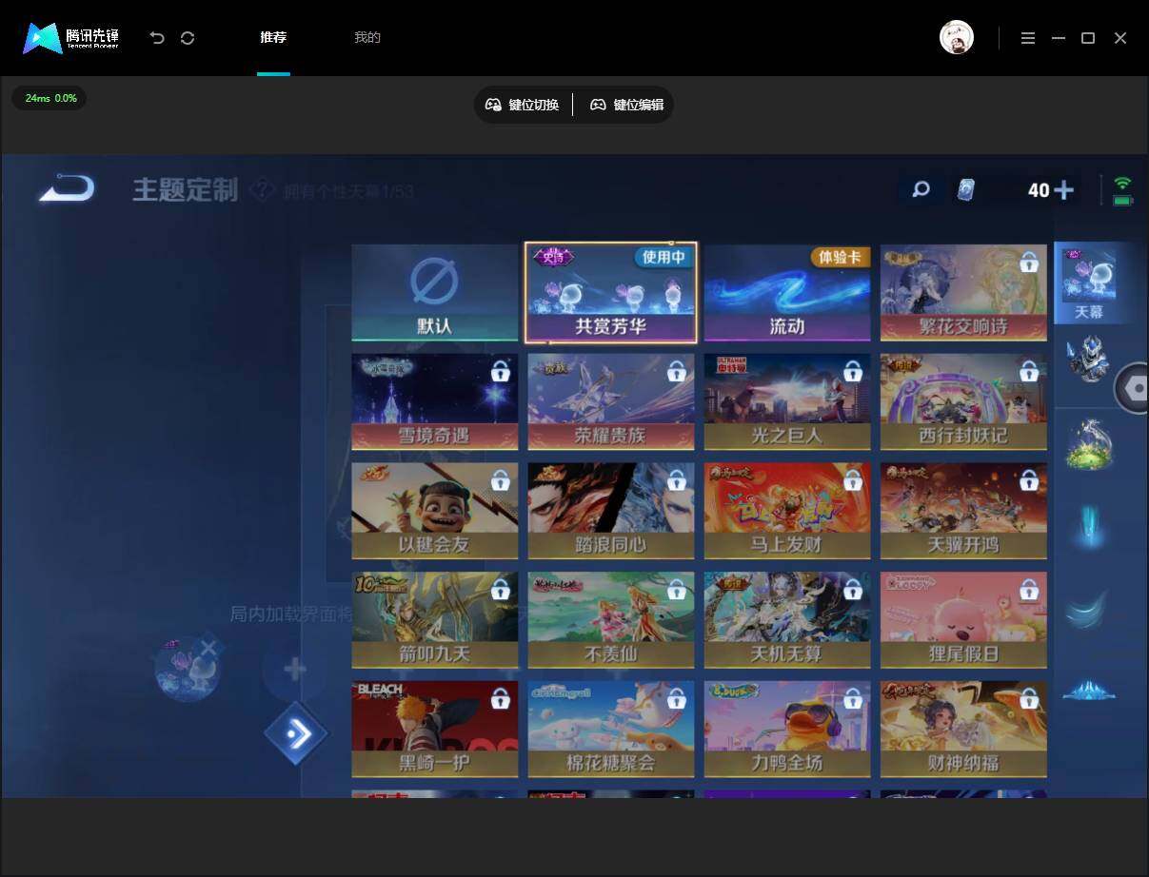Select the 默认 theme card
1149x877 pixels.
pyautogui.click(x=435, y=293)
